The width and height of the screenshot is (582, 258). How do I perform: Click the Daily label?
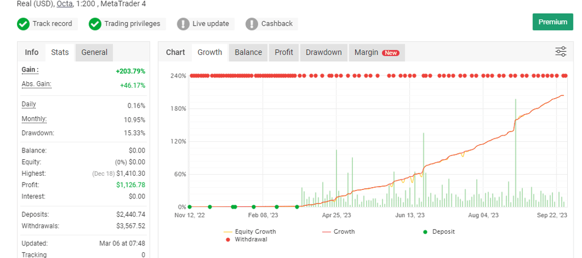(x=29, y=104)
